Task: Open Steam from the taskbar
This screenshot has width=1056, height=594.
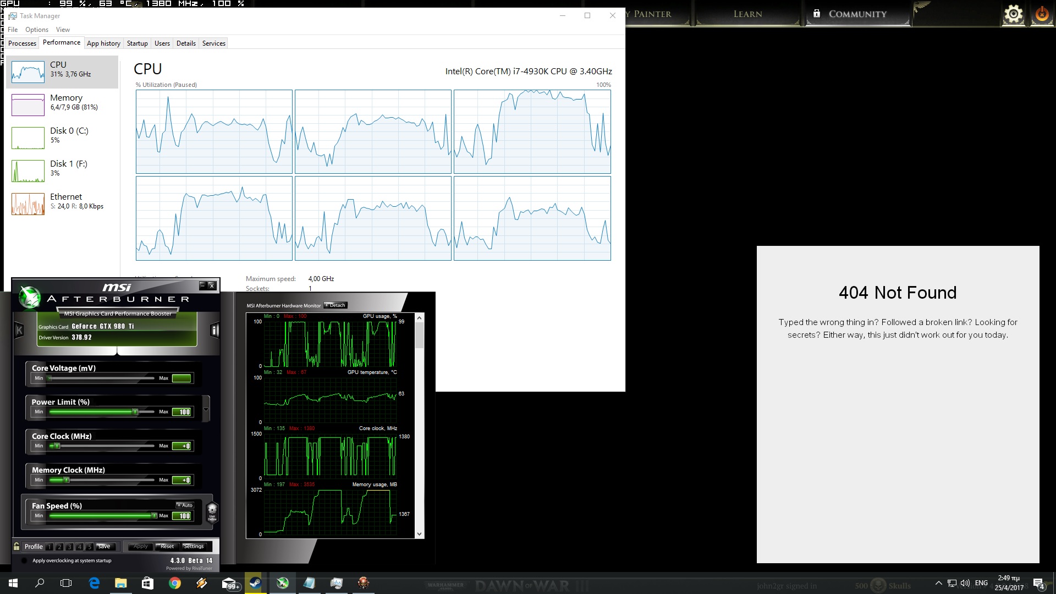Action: pyautogui.click(x=255, y=583)
